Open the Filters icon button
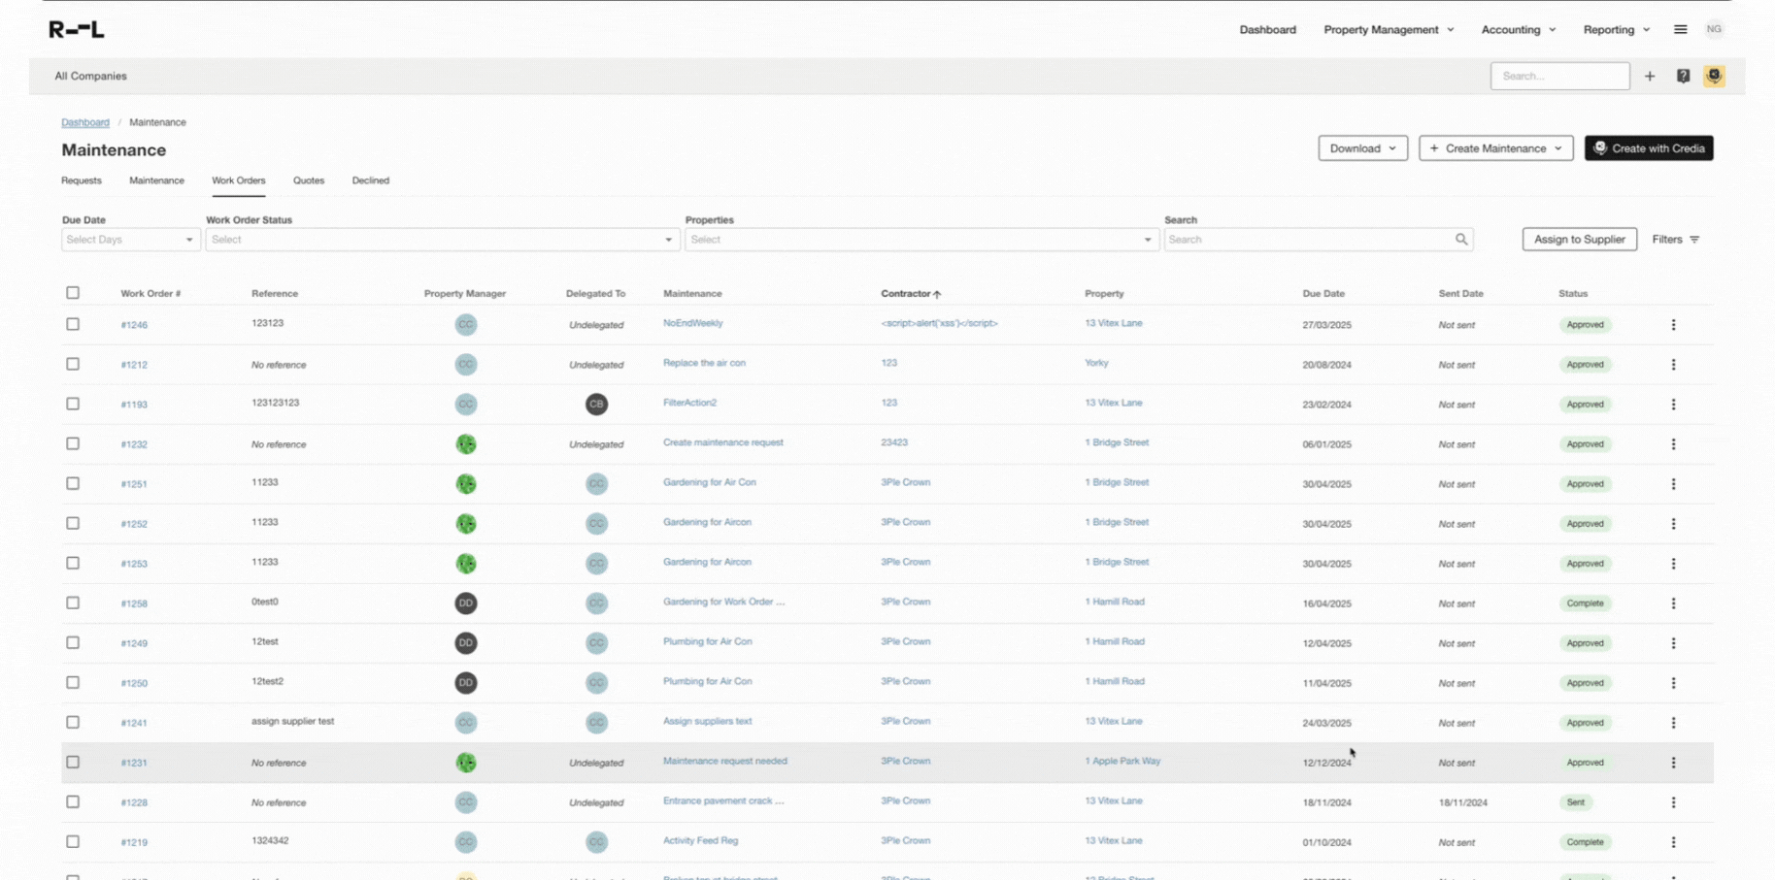 tap(1676, 240)
